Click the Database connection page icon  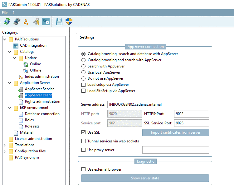pos(21,114)
